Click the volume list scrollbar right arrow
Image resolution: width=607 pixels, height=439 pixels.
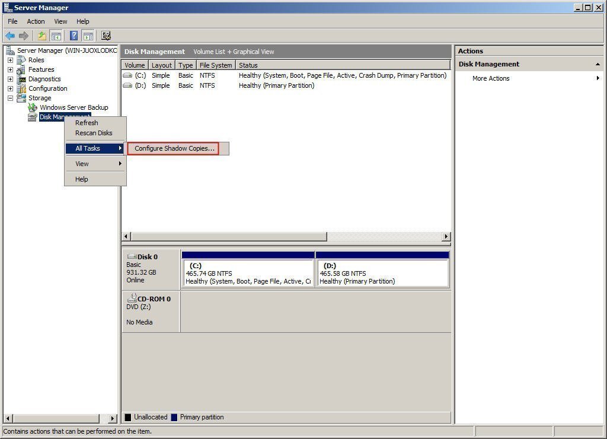(446, 236)
